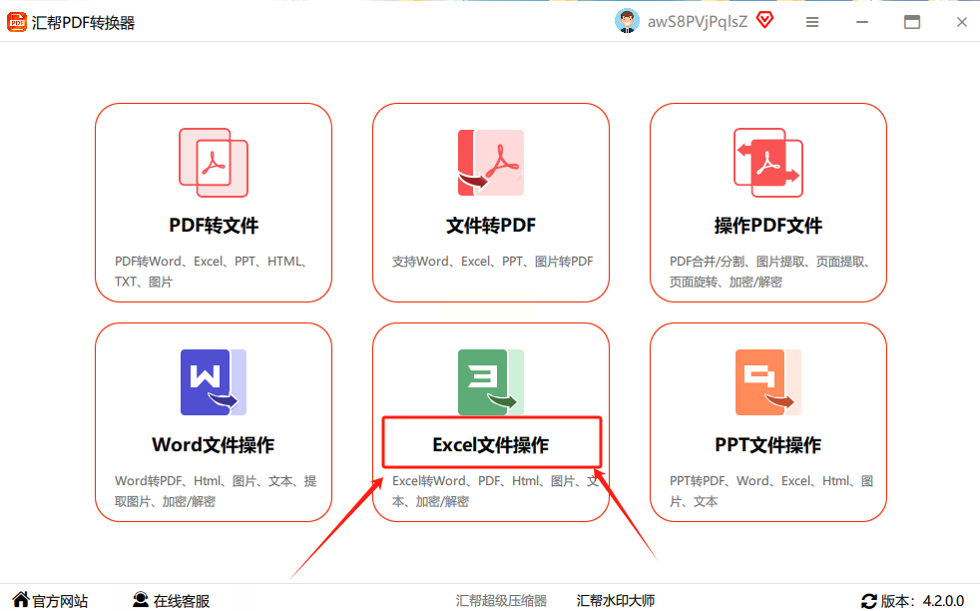Click the PDF转文件 double-page icon
The height and width of the screenshot is (611, 980).
pos(214,163)
